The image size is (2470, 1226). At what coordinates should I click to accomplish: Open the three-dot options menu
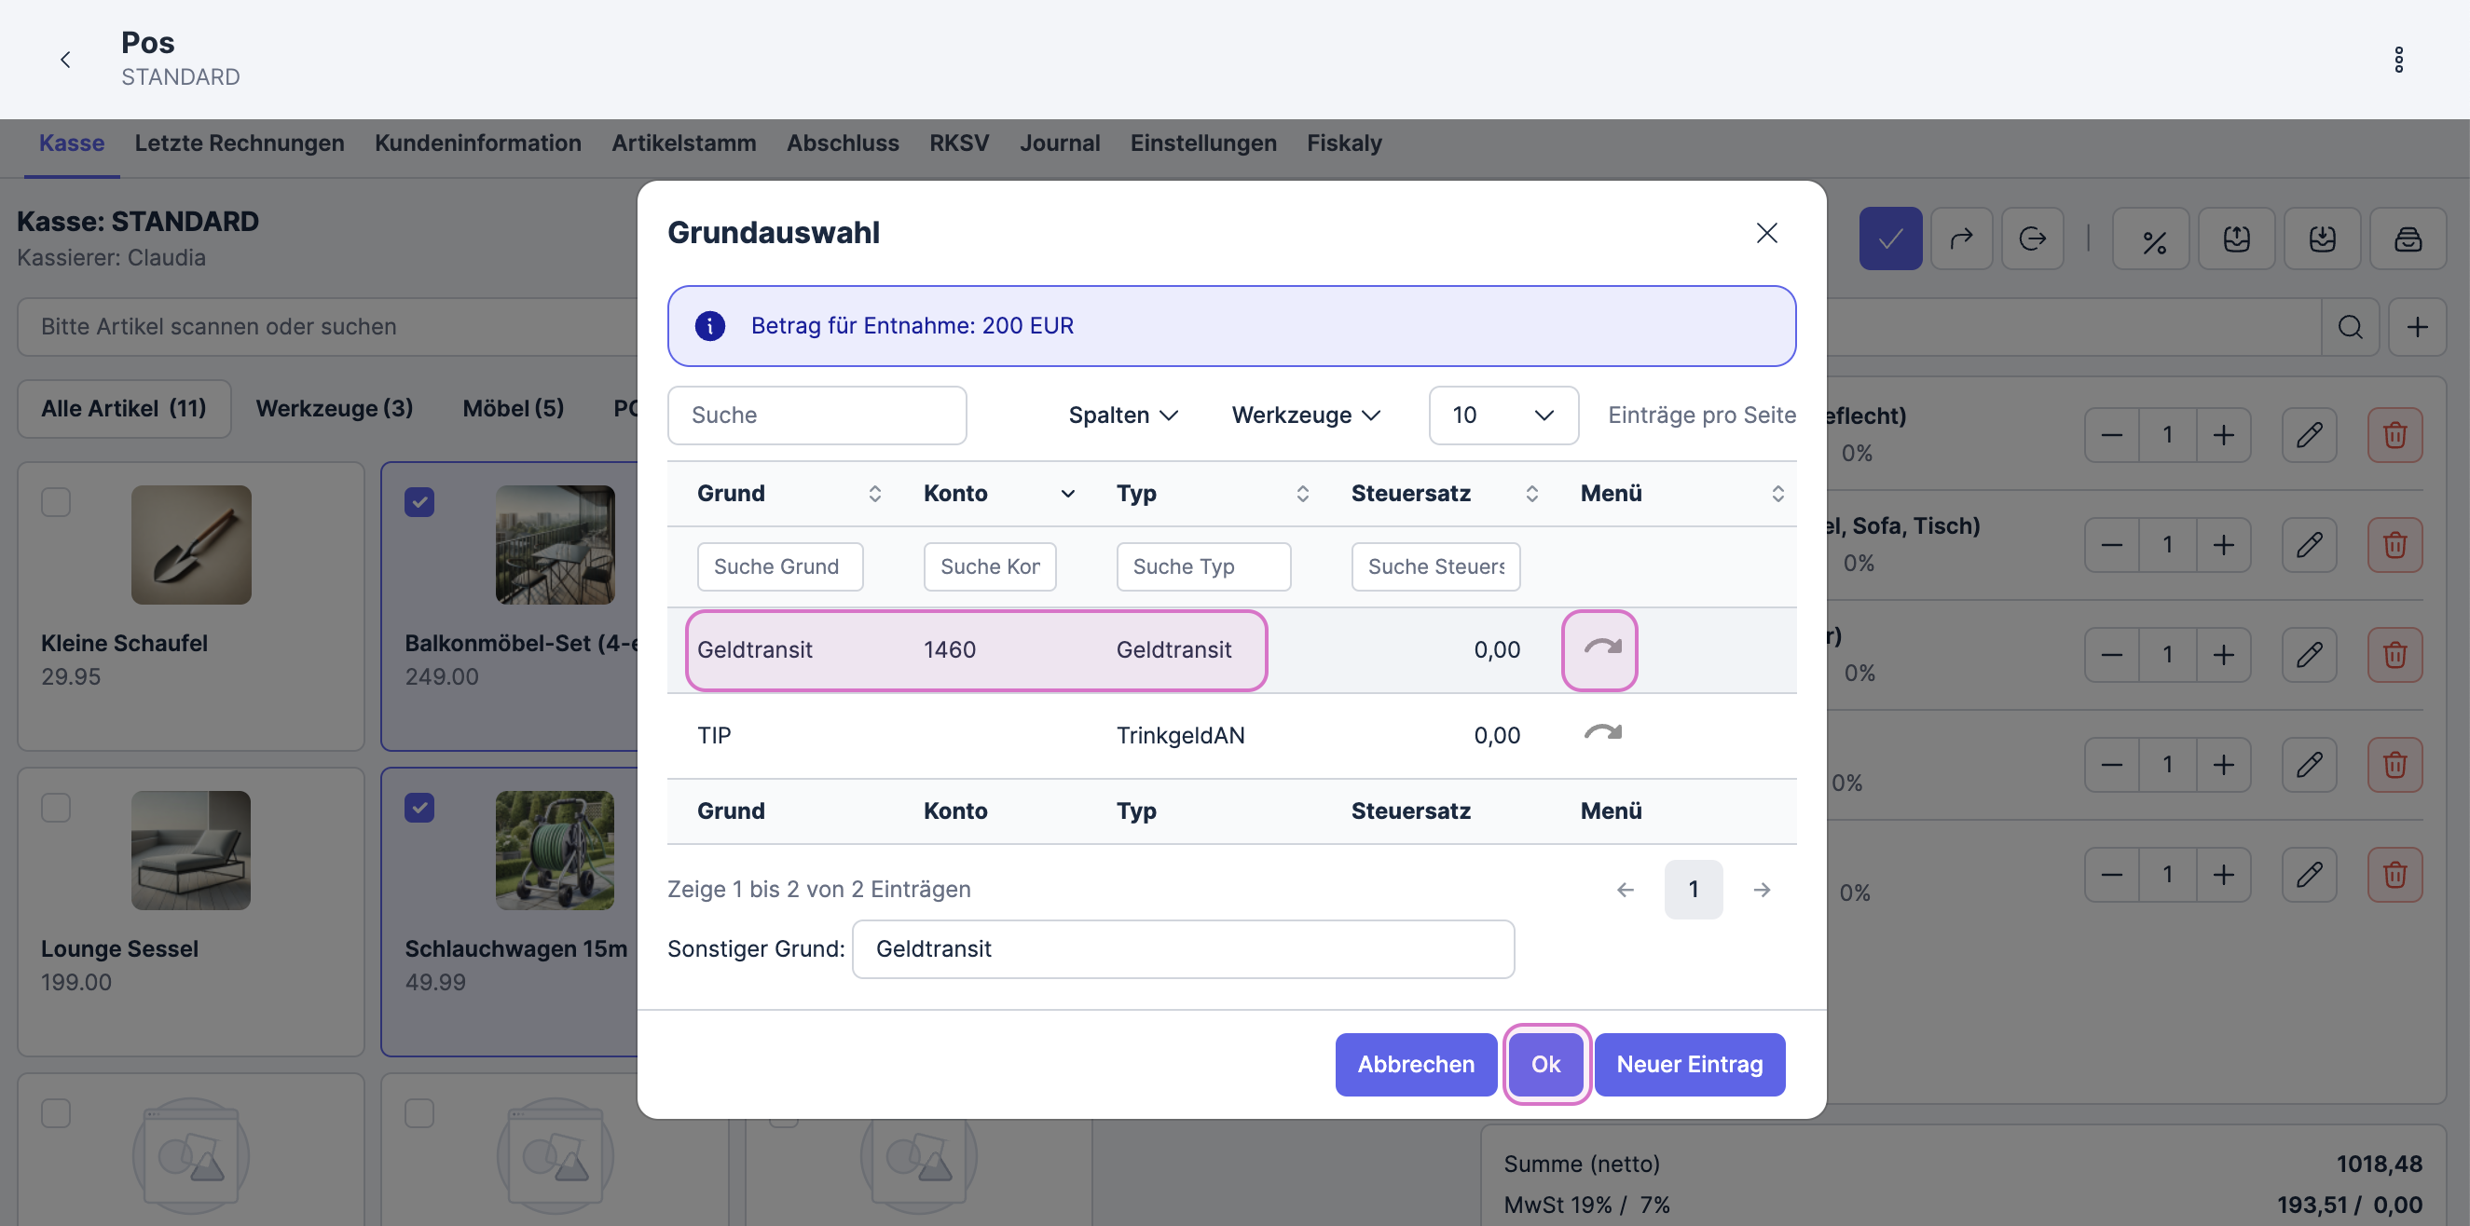pos(2398,60)
